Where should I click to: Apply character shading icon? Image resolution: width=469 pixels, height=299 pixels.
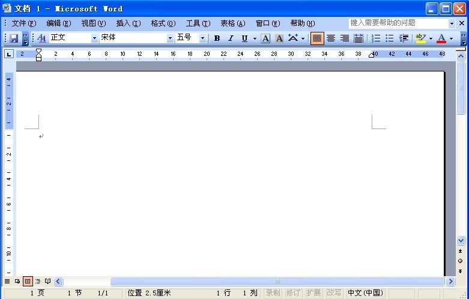tap(279, 38)
